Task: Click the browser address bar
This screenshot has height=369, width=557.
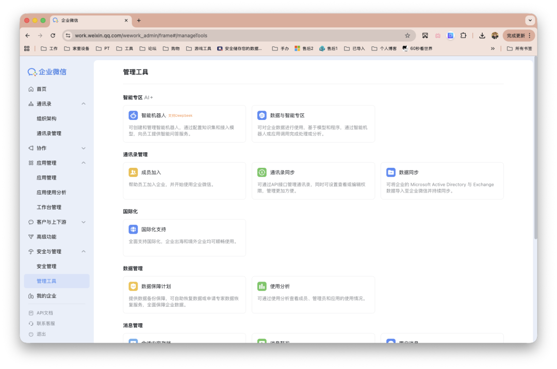Action: (x=206, y=36)
